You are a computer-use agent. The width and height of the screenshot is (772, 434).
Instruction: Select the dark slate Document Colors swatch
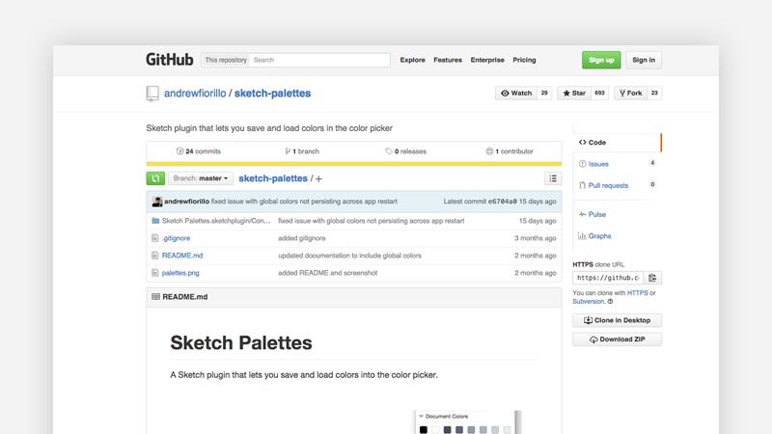[x=447, y=430]
